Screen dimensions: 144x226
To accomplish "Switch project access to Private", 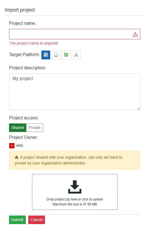I will pos(35,128).
